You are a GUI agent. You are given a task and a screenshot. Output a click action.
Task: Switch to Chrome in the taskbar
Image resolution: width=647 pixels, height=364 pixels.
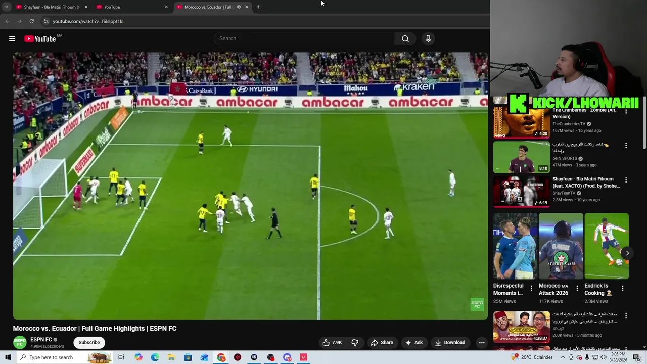(221, 357)
